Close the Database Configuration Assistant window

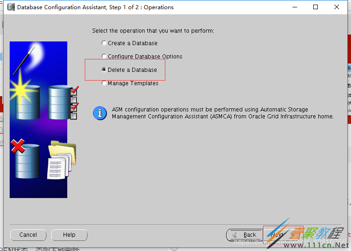pos(336,7)
